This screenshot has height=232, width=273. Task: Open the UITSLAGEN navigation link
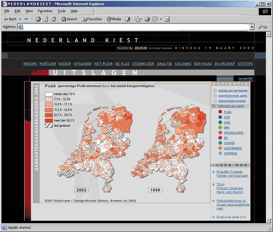click(x=83, y=64)
